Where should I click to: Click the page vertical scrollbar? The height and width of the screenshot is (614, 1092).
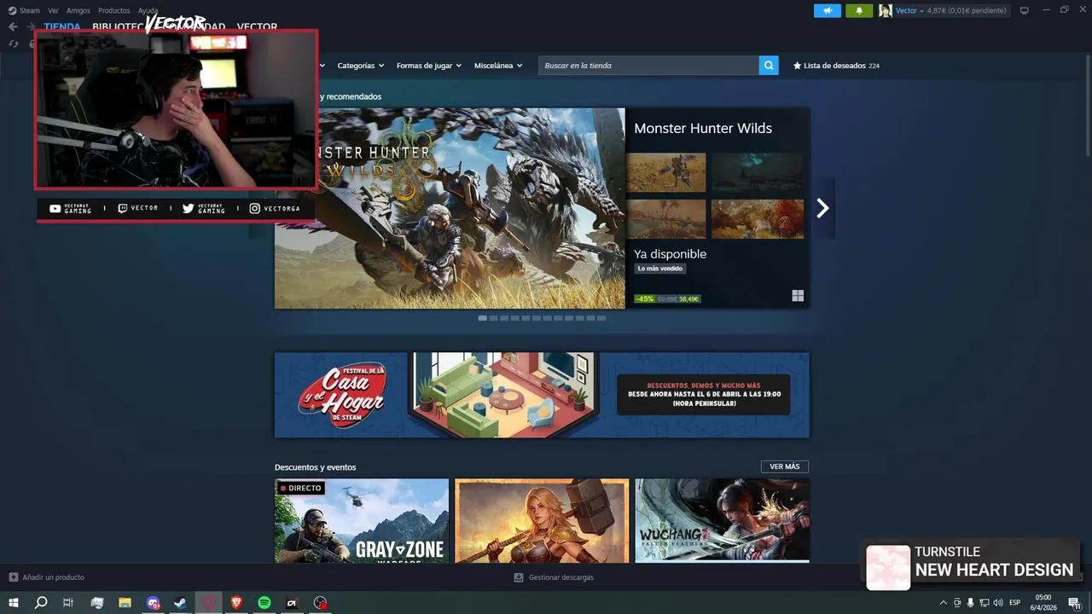click(1088, 104)
